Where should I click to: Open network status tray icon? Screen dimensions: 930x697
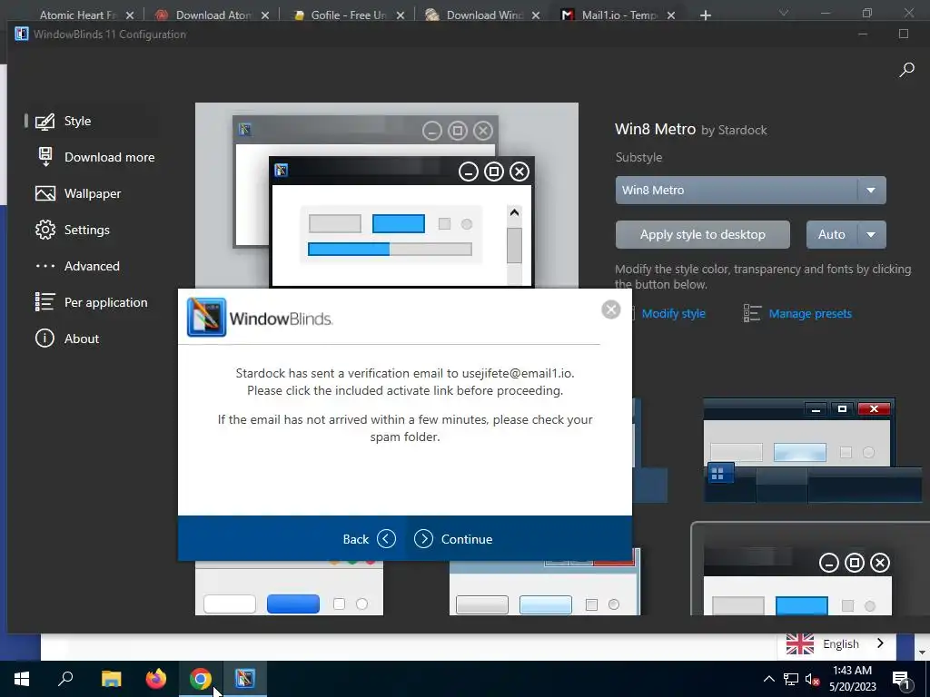(790, 679)
